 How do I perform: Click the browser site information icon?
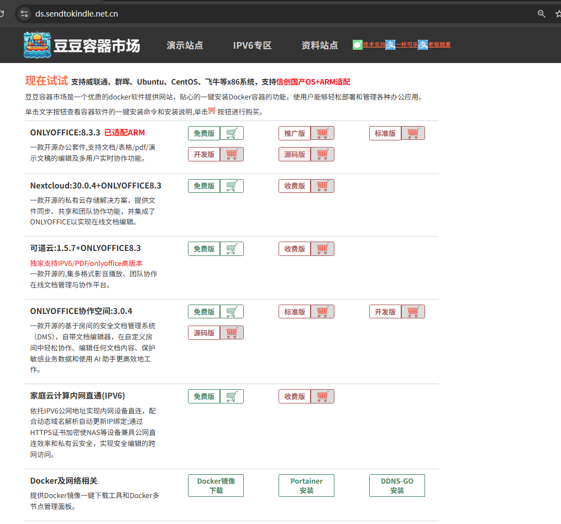tap(24, 14)
